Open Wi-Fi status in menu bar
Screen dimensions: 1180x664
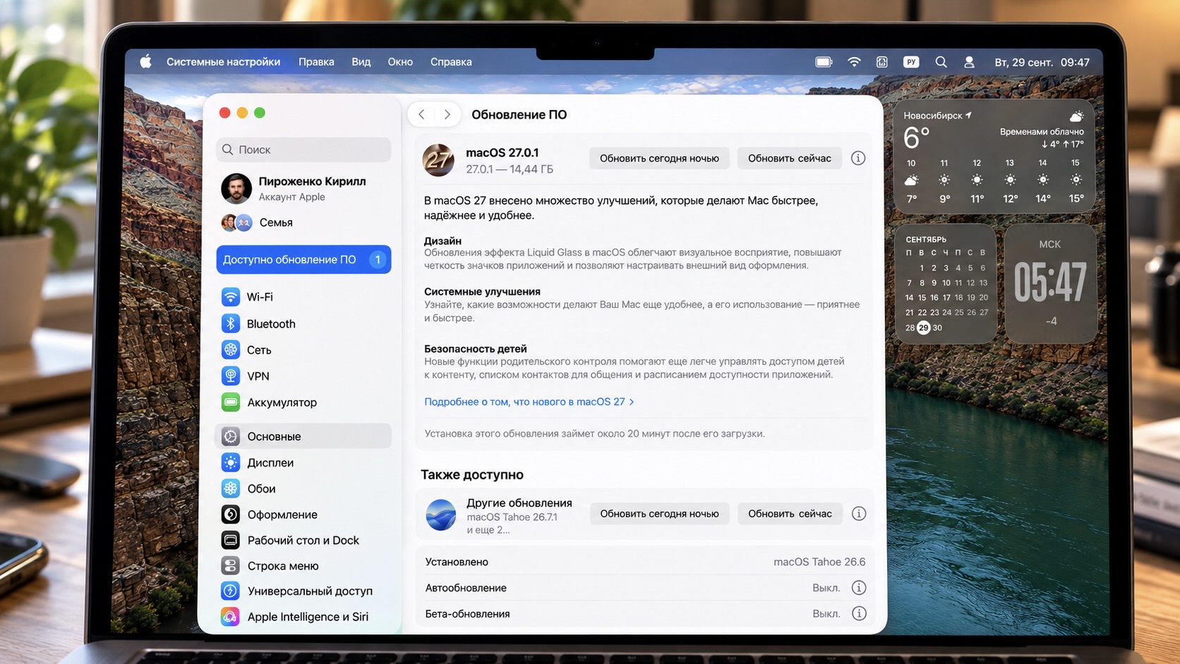tap(854, 62)
